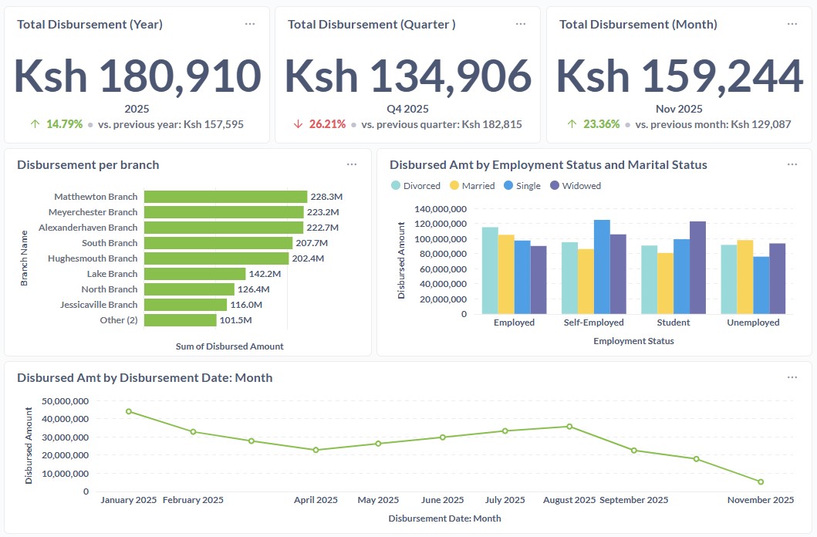This screenshot has height=537, width=817.
Task: Open the Disbursement per branch card title
Action: [88, 164]
